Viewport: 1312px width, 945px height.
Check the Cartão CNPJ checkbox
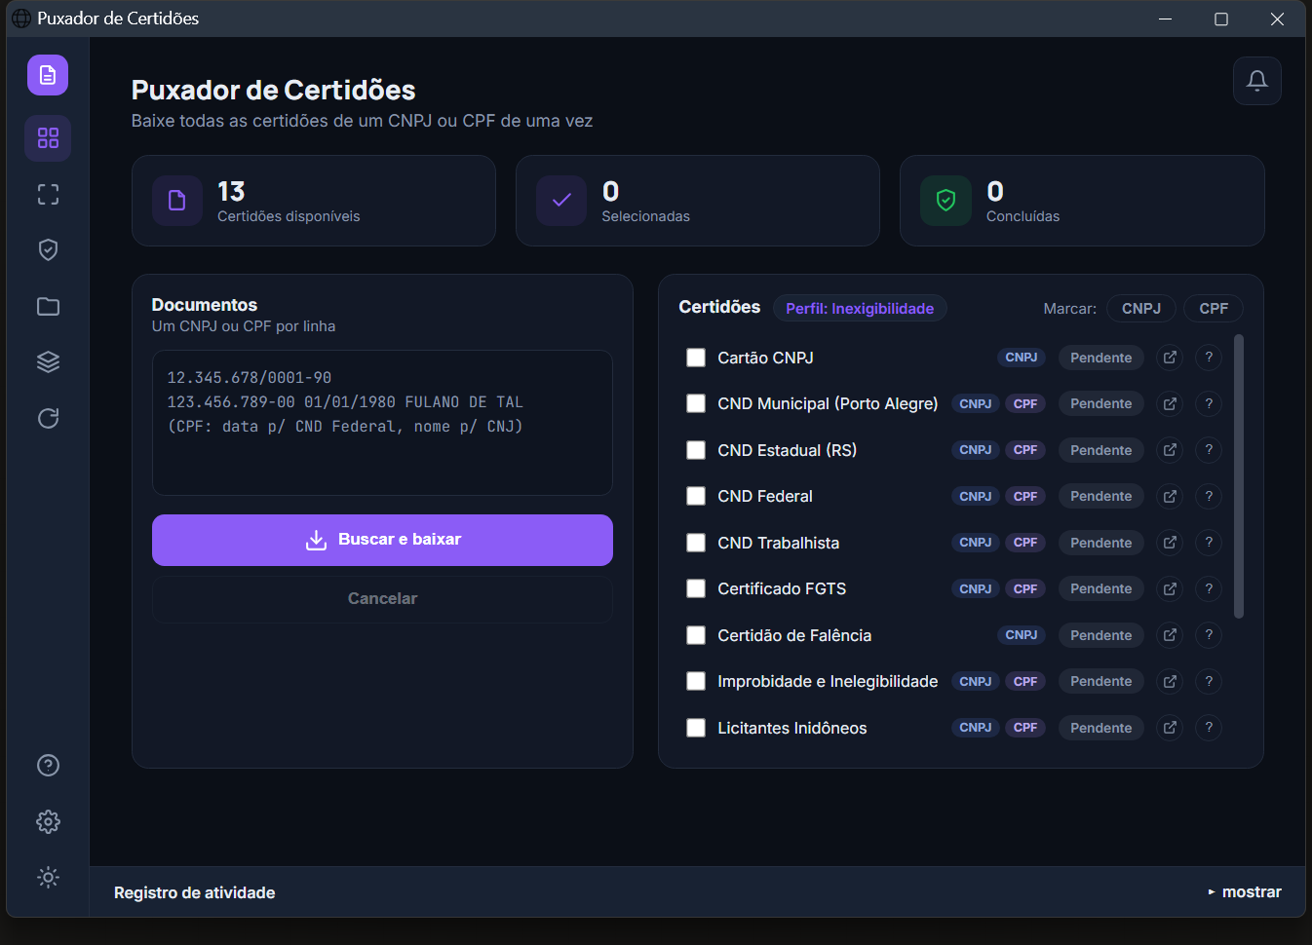696,358
